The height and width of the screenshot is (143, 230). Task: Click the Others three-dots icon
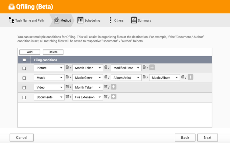pos(111,20)
